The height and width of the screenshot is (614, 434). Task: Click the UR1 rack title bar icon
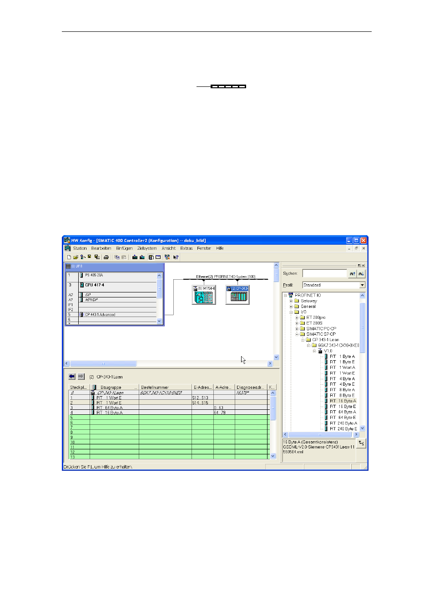(68, 267)
